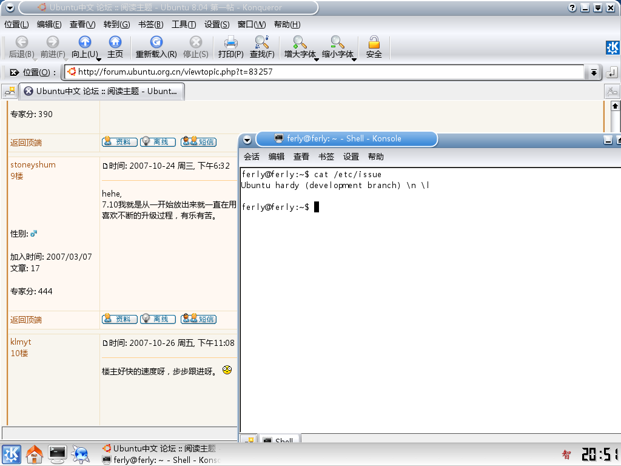
Task: Open user profile link klmyt
Action: point(21,342)
